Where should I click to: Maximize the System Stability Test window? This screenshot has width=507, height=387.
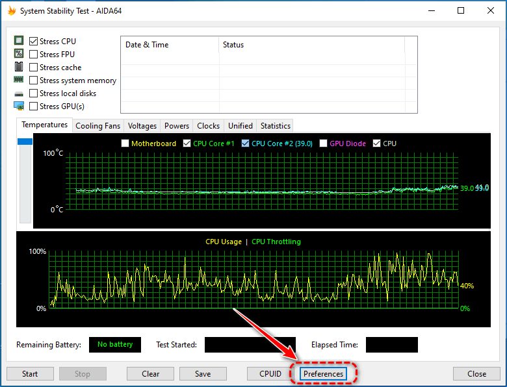[x=461, y=10]
